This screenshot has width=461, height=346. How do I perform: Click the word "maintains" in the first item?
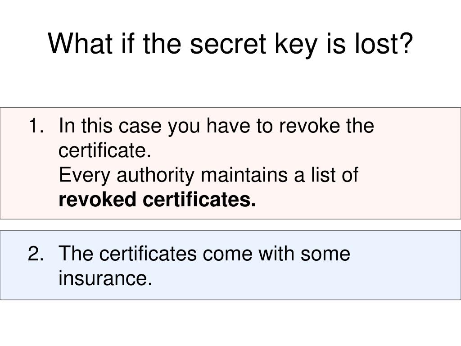[244, 175]
